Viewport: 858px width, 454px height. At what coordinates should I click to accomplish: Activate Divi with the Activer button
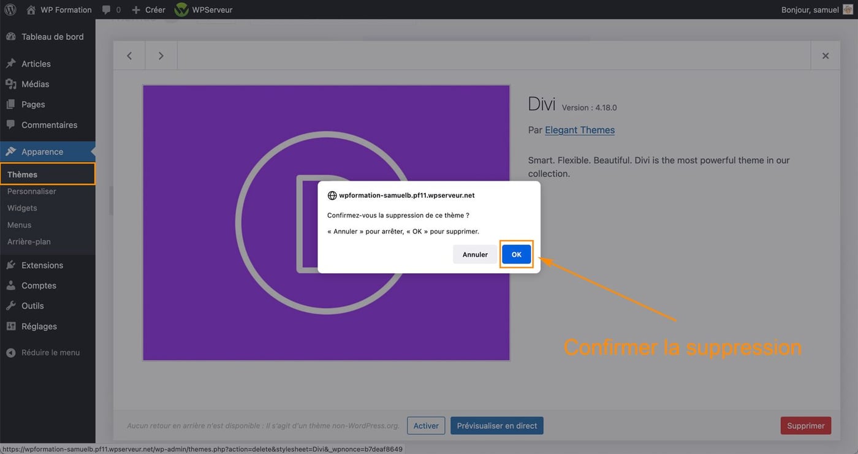coord(426,425)
